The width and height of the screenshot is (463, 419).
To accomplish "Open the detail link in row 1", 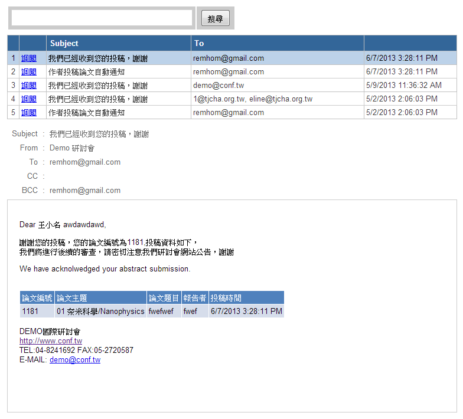I will tap(29, 58).
